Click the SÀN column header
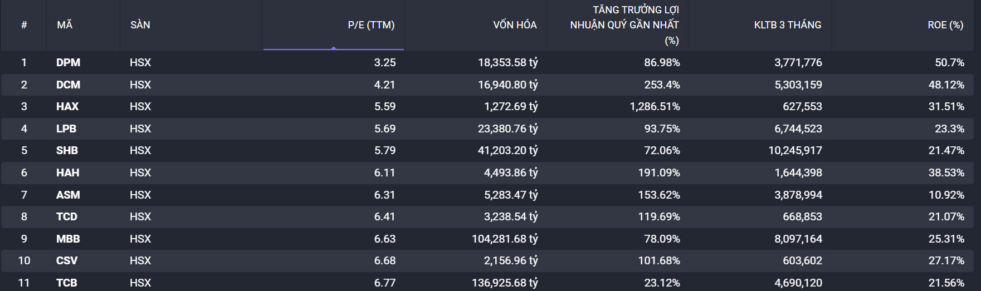The width and height of the screenshot is (981, 291). pyautogui.click(x=140, y=25)
